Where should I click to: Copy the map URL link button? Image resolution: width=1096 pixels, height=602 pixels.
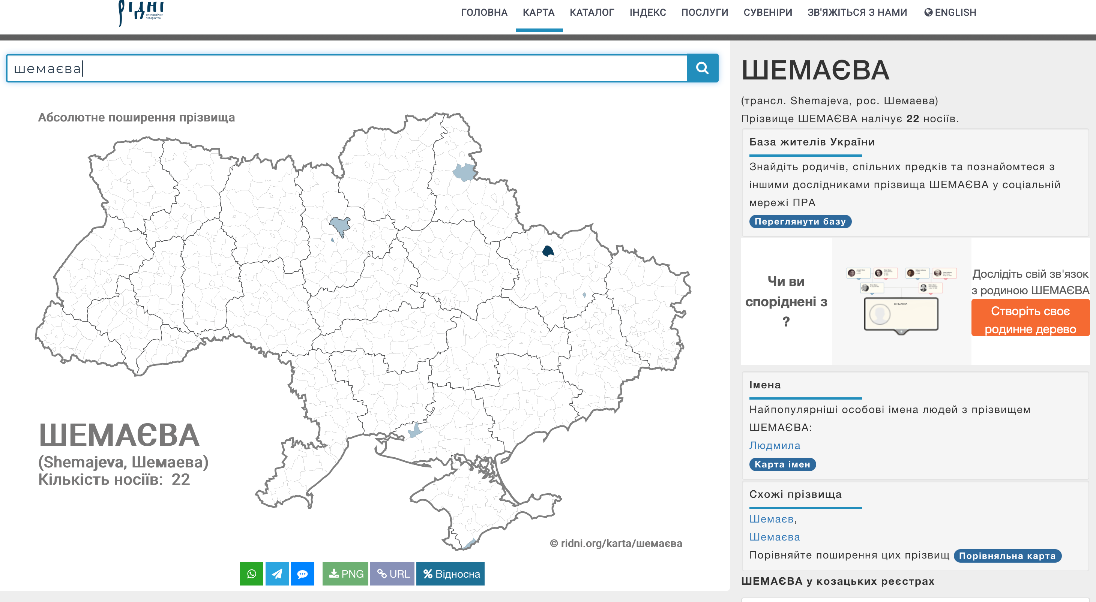(x=392, y=574)
